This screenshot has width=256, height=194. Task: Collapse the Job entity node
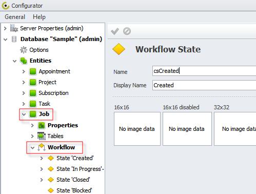click(x=24, y=114)
